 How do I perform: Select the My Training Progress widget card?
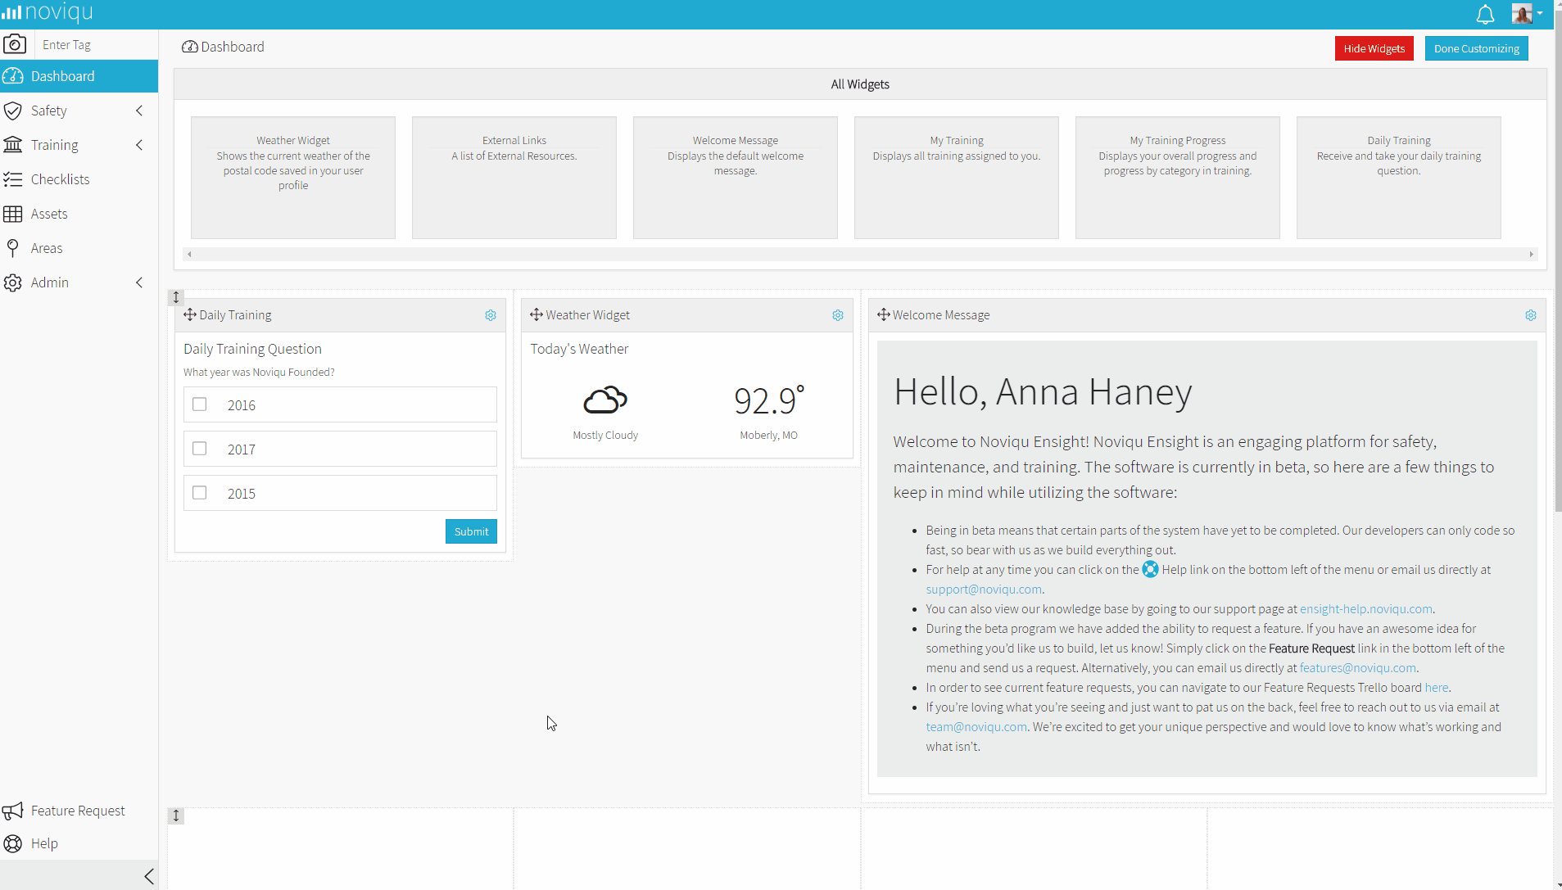1178,178
